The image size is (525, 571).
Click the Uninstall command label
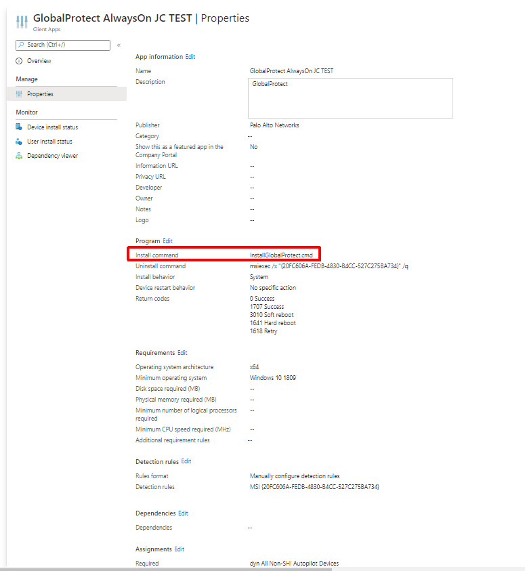tap(161, 266)
